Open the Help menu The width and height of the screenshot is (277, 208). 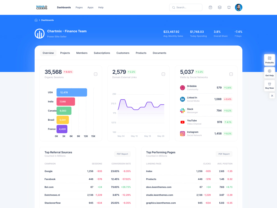point(101,7)
